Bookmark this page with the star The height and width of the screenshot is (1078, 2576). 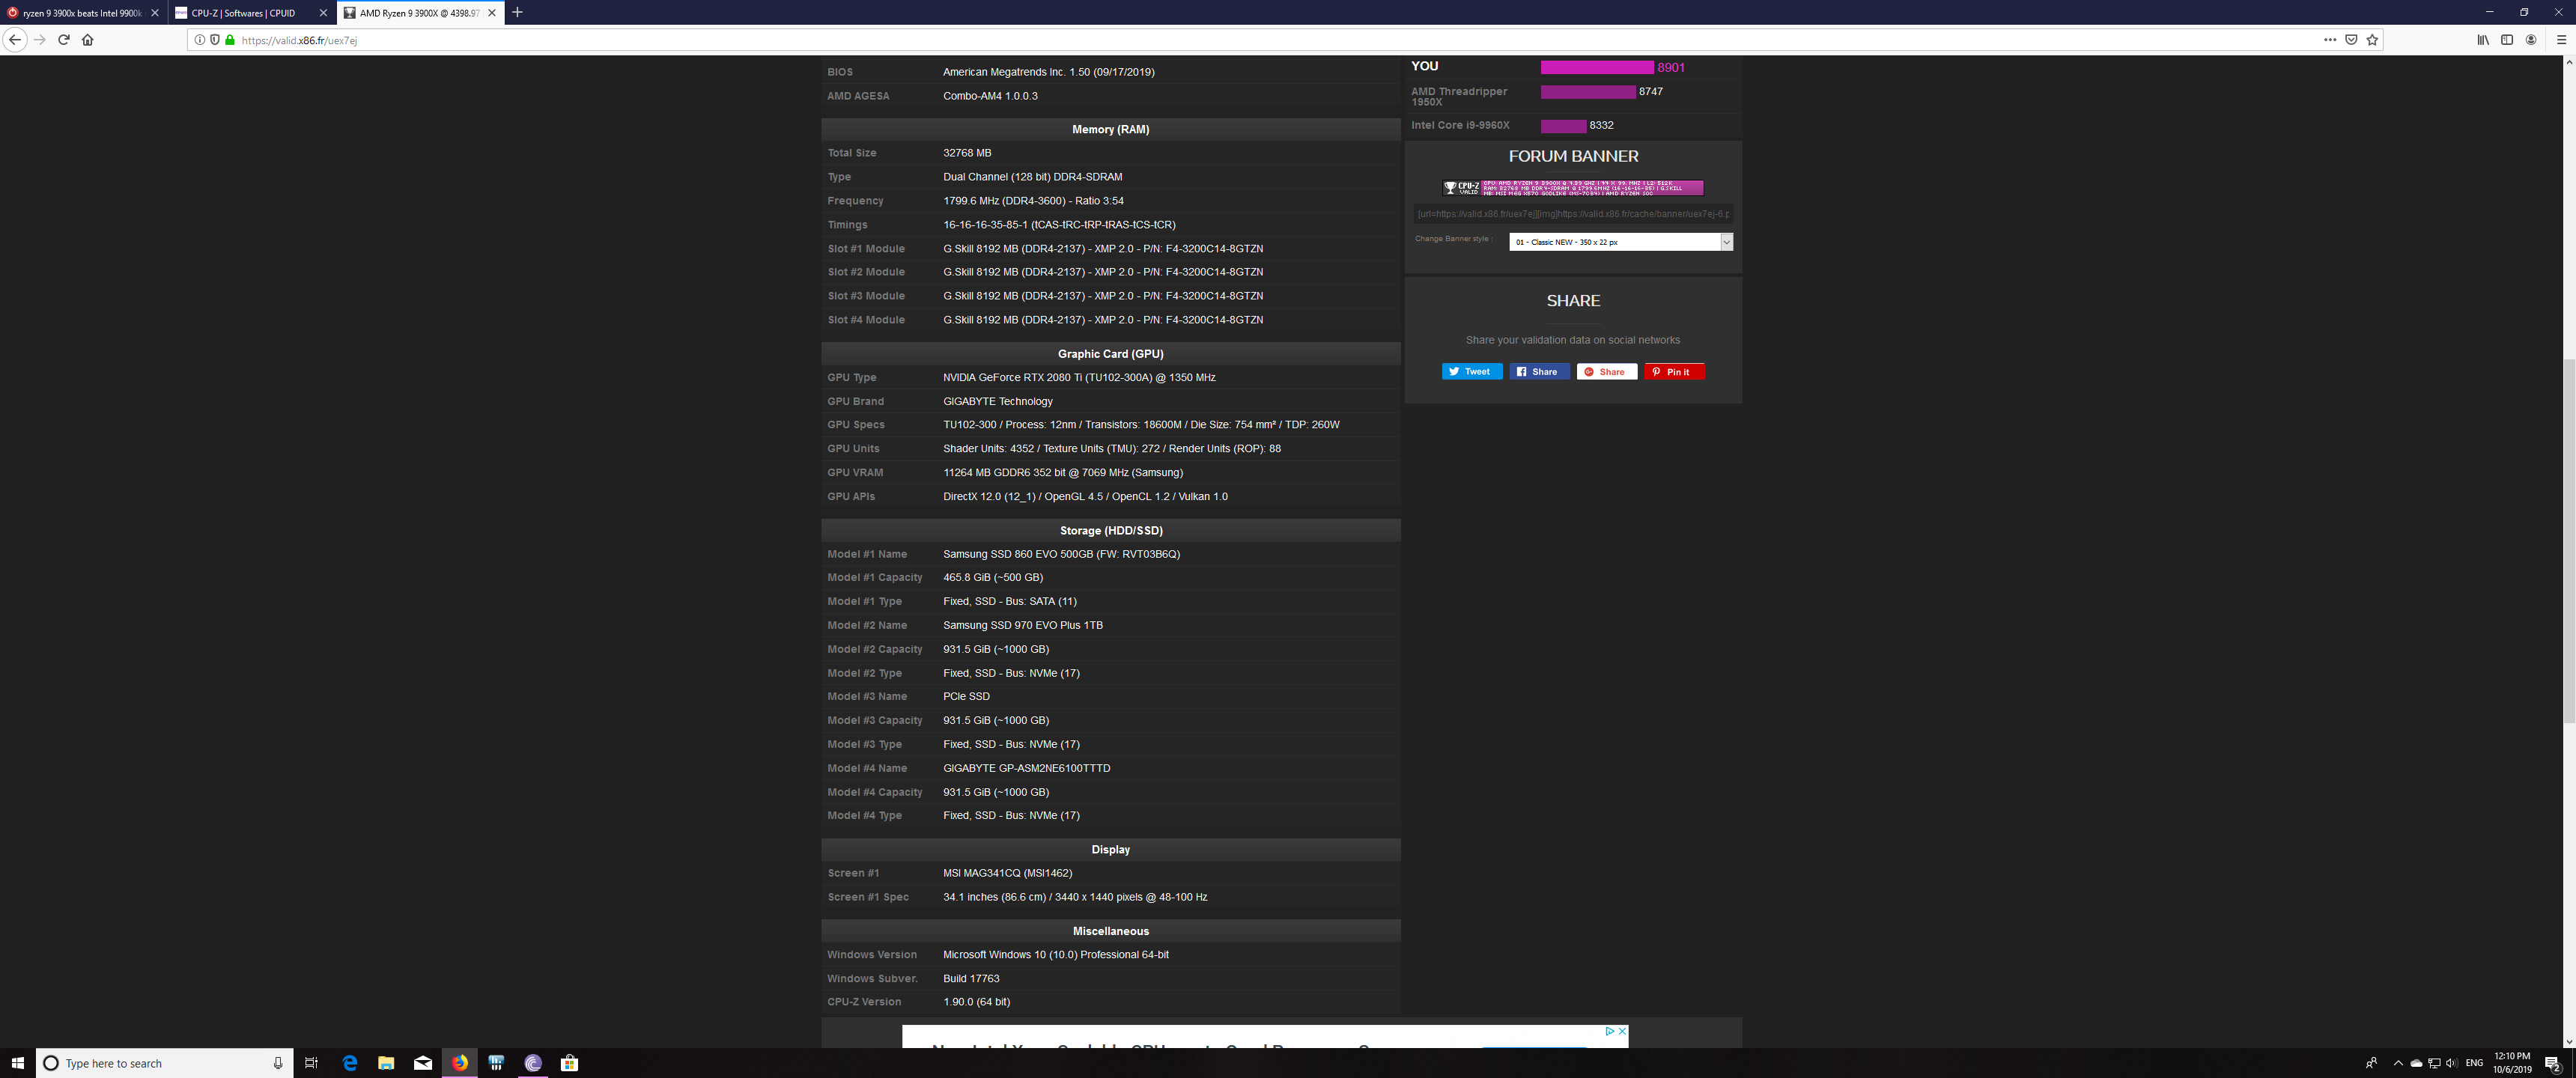2372,40
